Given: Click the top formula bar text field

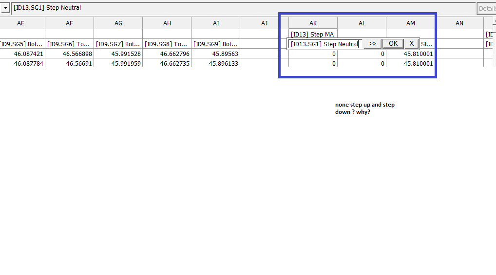Looking at the screenshot, I should (244, 8).
